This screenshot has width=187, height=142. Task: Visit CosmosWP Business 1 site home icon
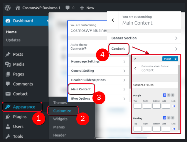click(x=18, y=8)
